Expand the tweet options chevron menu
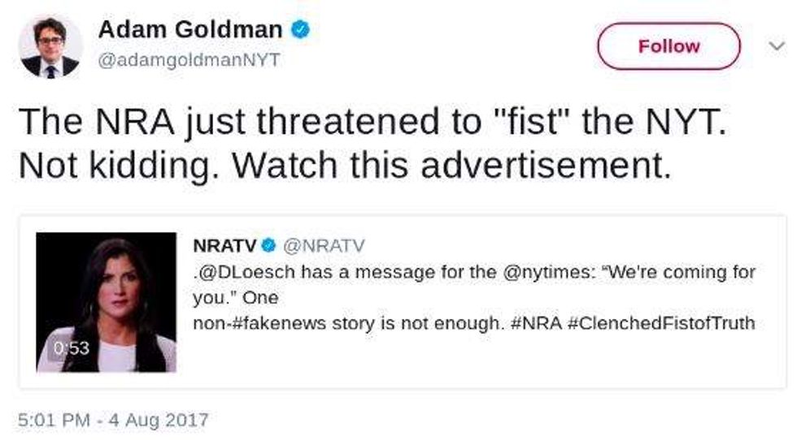Viewport: 797px width, 440px height. tap(777, 47)
